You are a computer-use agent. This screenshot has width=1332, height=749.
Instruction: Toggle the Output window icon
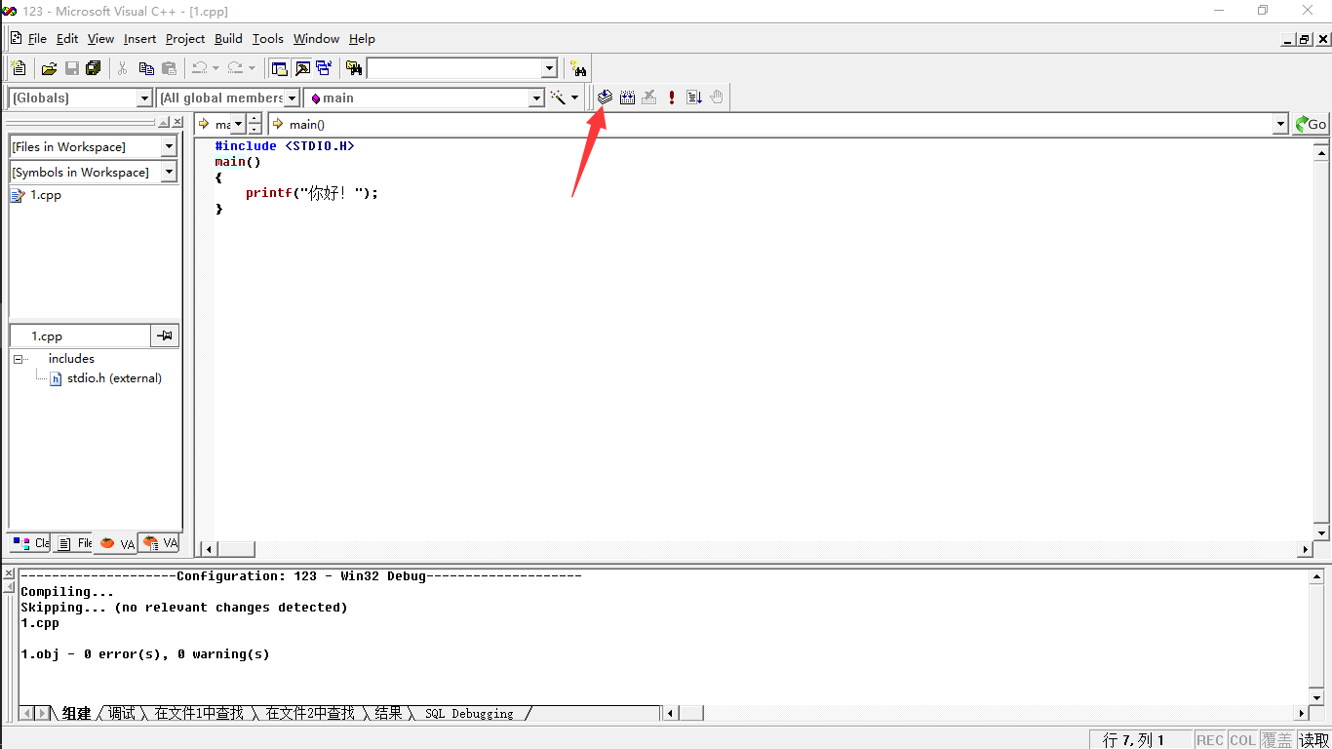click(x=302, y=68)
